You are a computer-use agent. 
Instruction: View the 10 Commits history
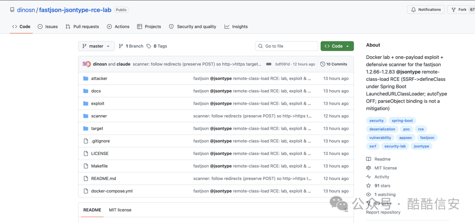(333, 64)
